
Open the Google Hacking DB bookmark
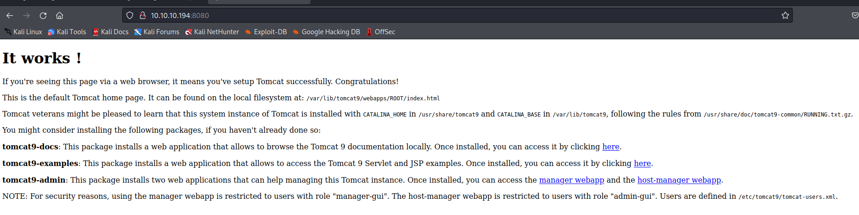(326, 32)
